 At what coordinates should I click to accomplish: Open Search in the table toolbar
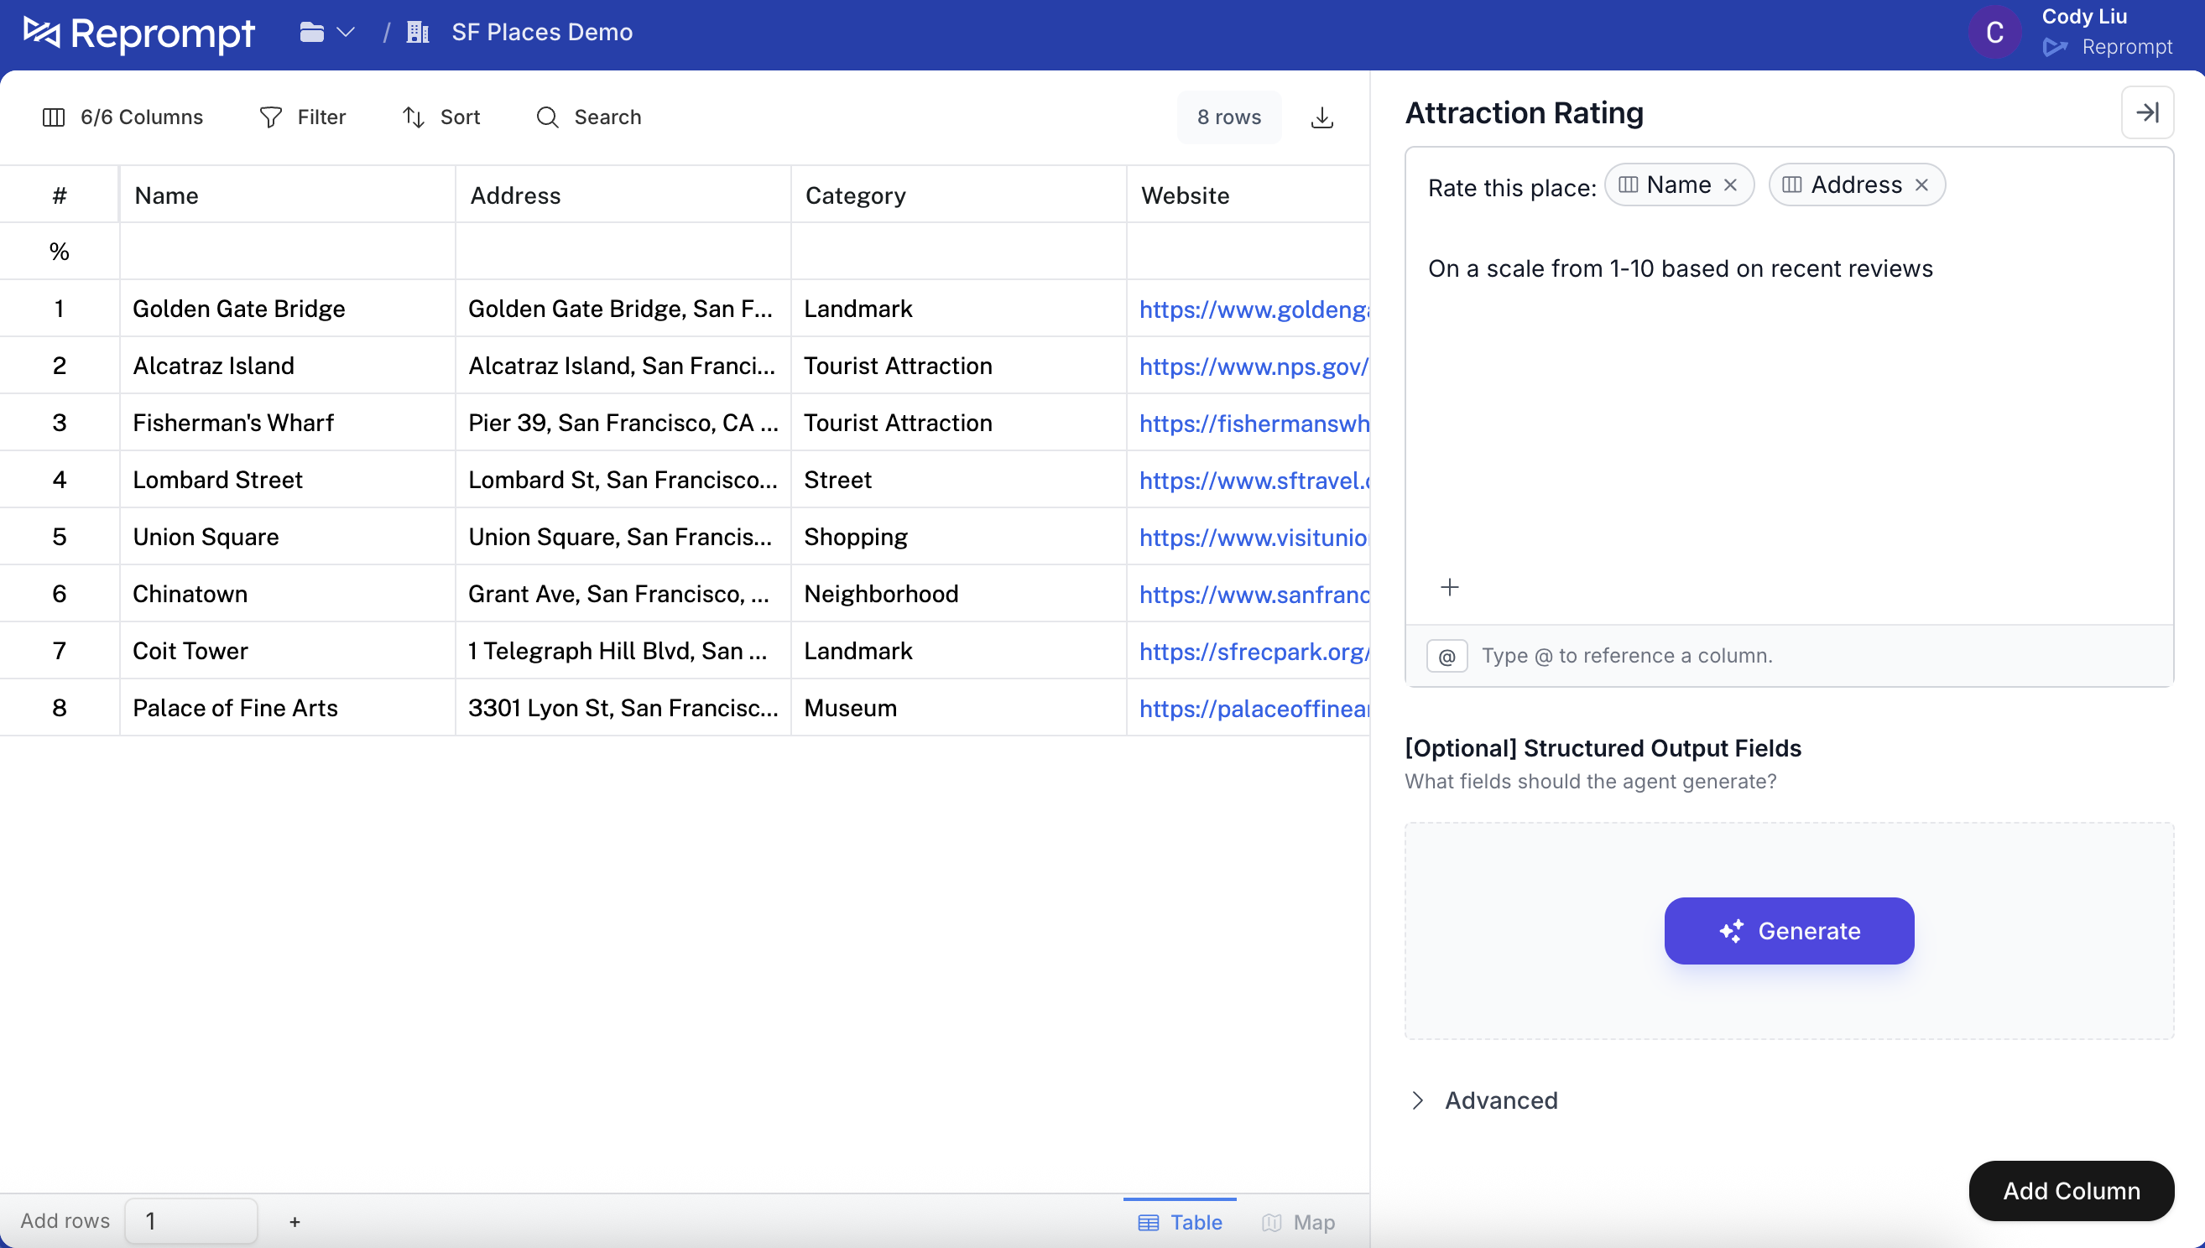tap(589, 117)
